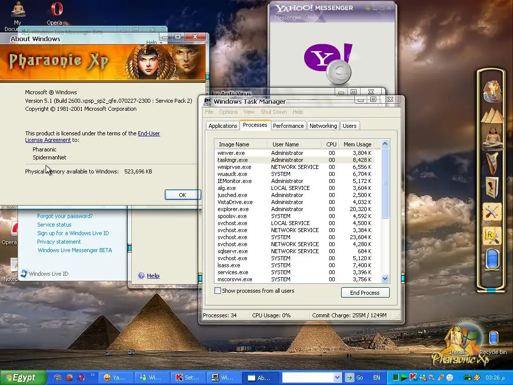
Task: Open the Tutankhamun mask dock icon
Action: tap(492, 91)
